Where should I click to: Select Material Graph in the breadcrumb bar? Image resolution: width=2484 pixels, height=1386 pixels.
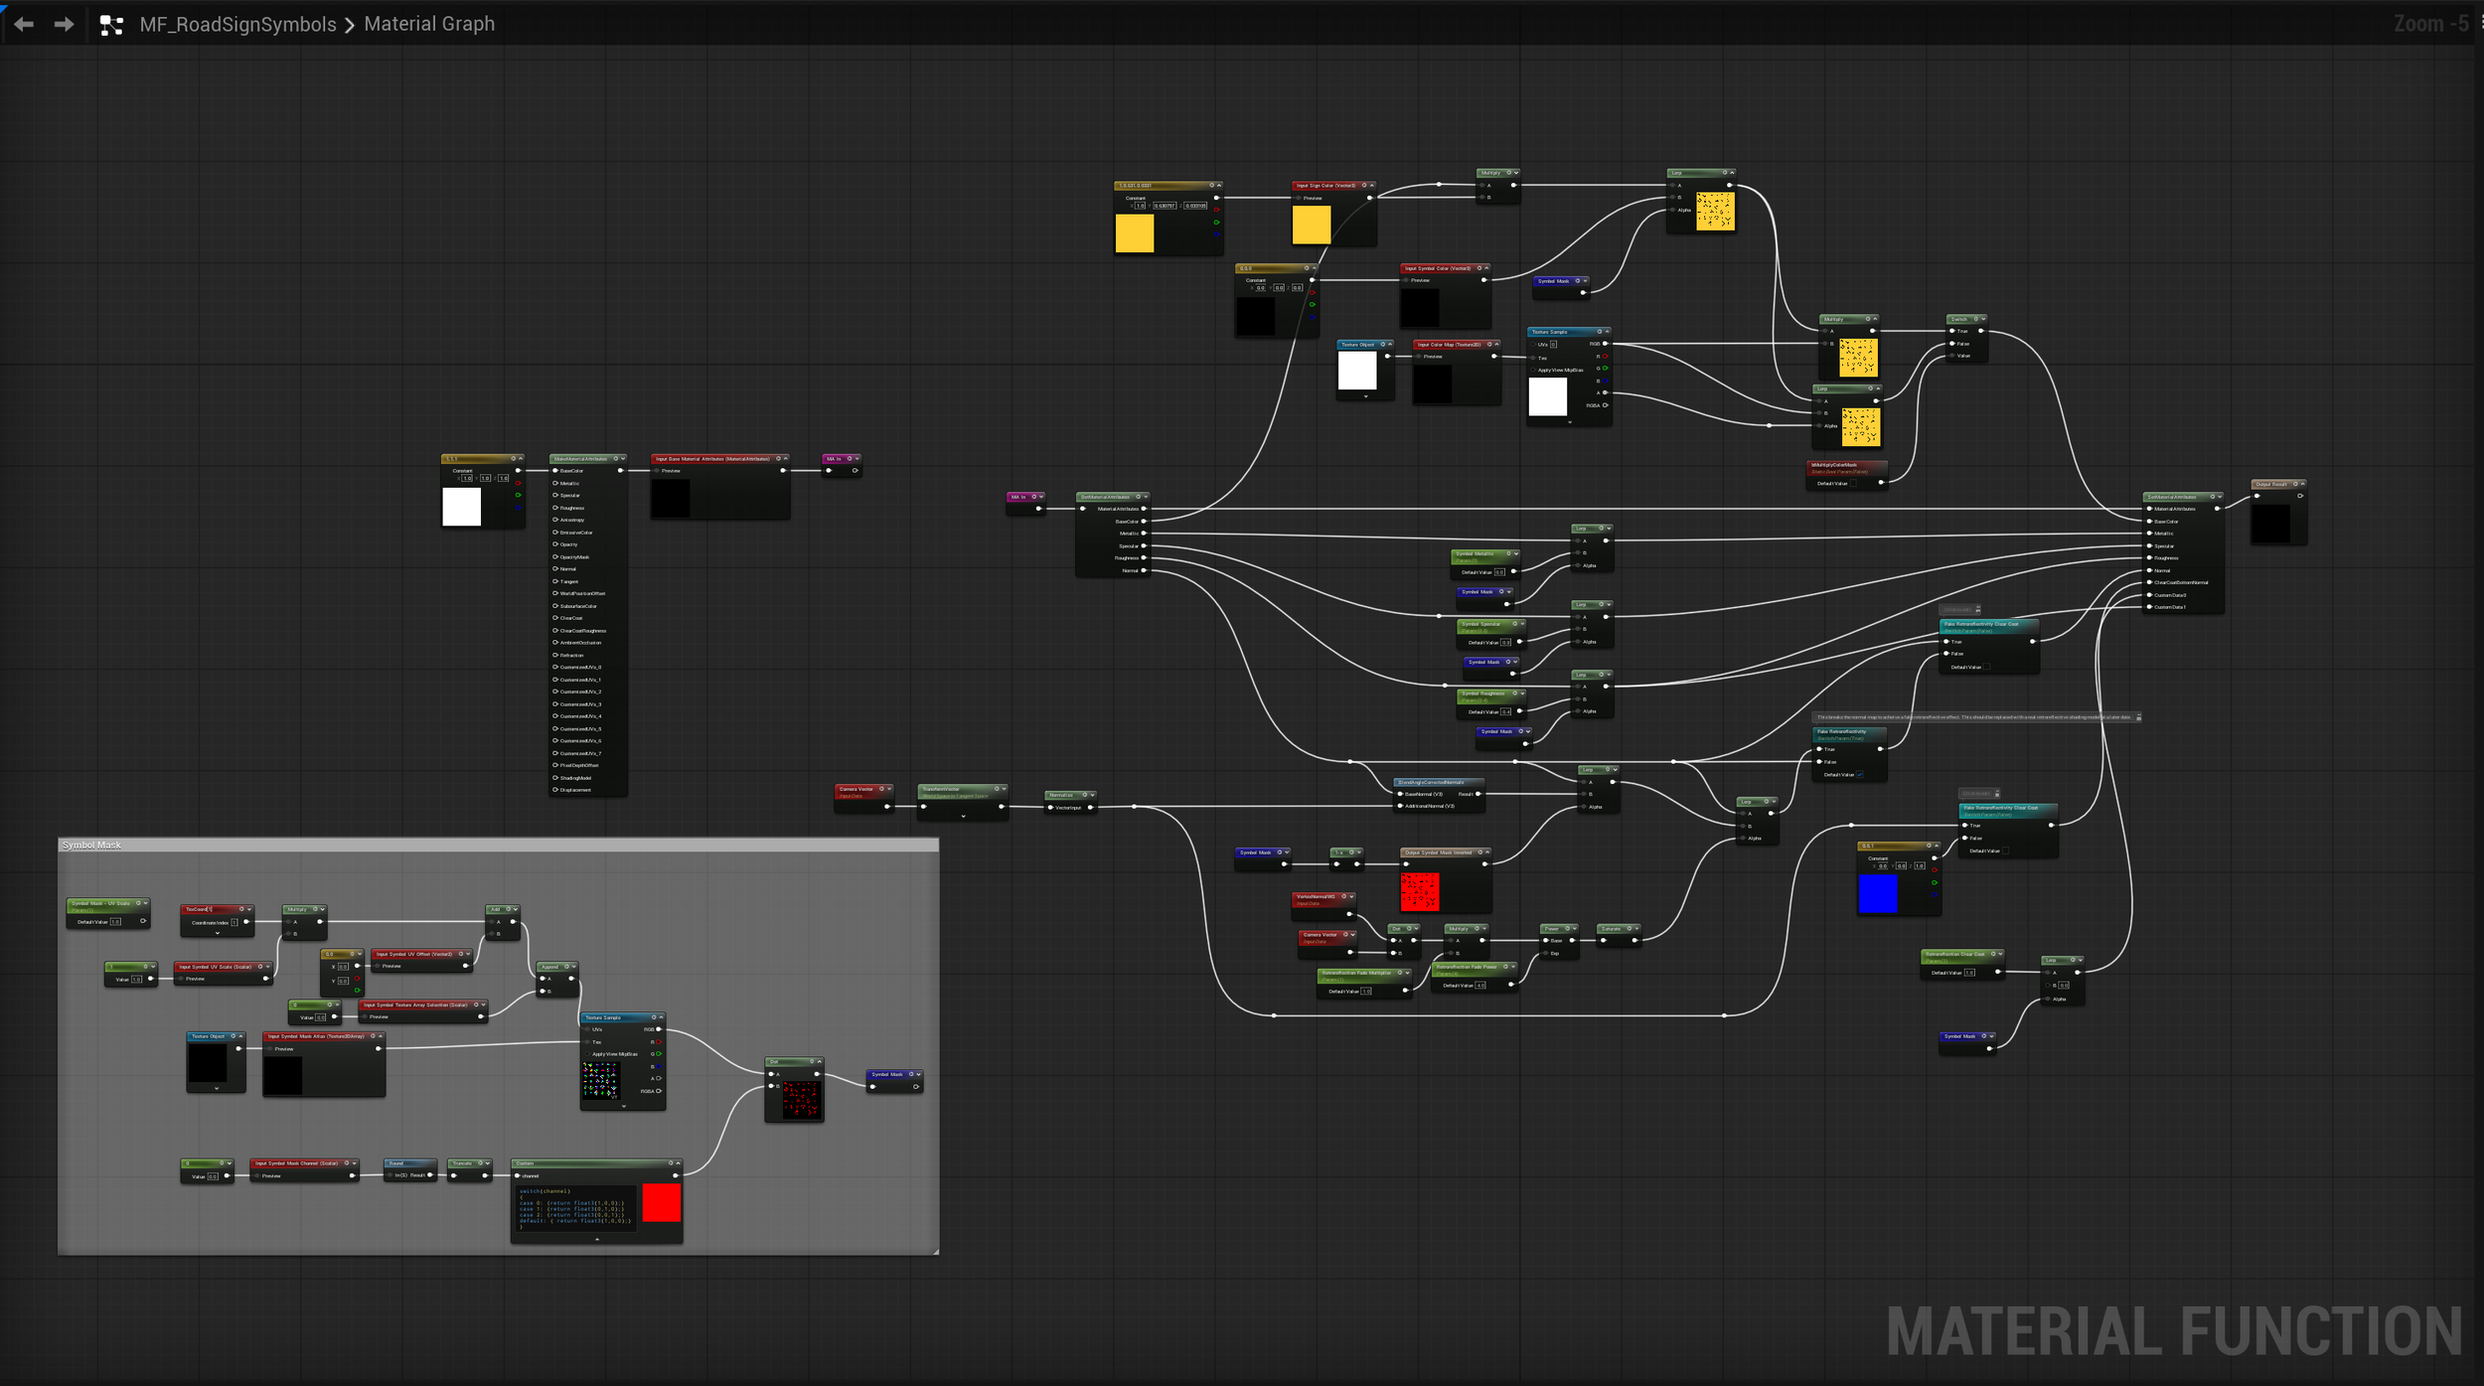click(429, 24)
